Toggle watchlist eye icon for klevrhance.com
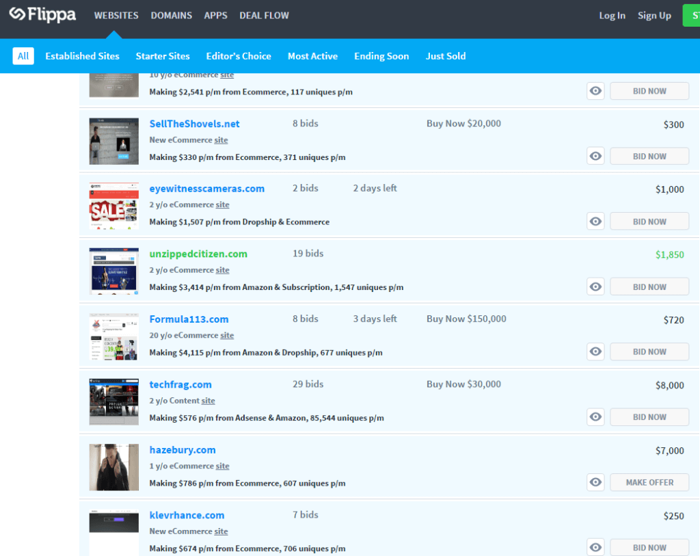The height and width of the screenshot is (556, 700). coord(595,547)
